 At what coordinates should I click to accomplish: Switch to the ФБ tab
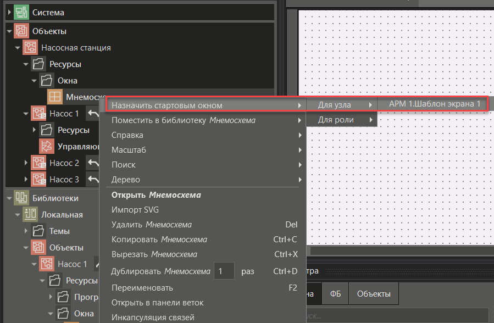[x=335, y=294]
